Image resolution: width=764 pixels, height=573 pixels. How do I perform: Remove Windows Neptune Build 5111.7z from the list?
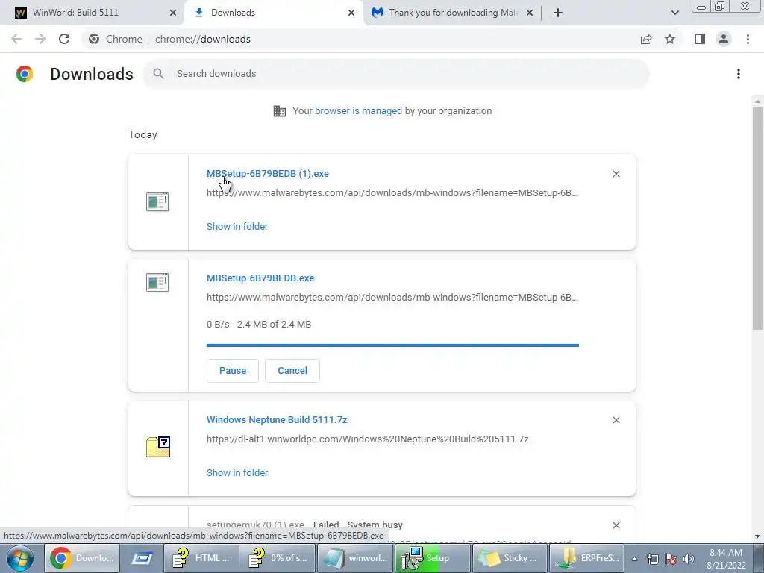(616, 420)
